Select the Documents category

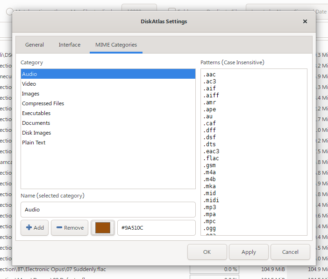(x=108, y=123)
